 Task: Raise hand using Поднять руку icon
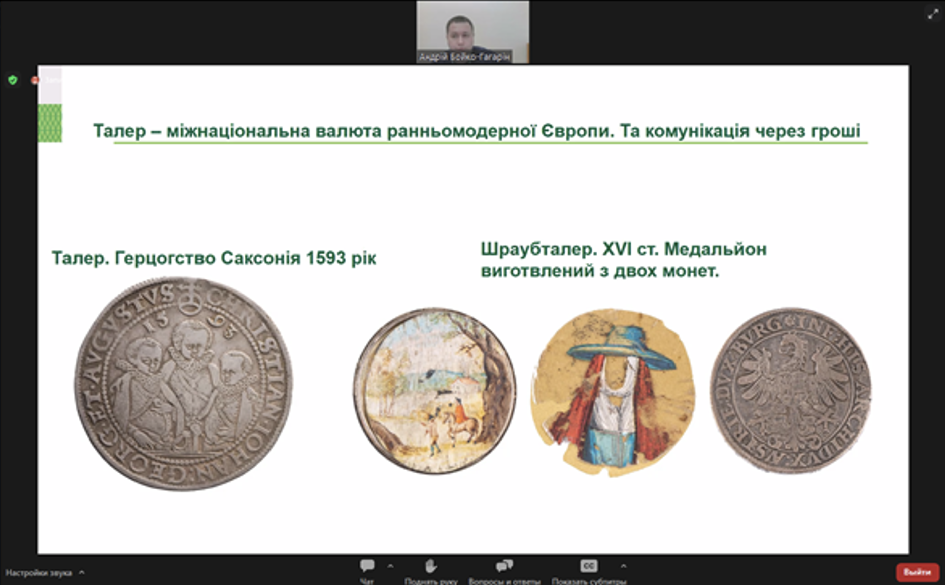click(x=431, y=566)
